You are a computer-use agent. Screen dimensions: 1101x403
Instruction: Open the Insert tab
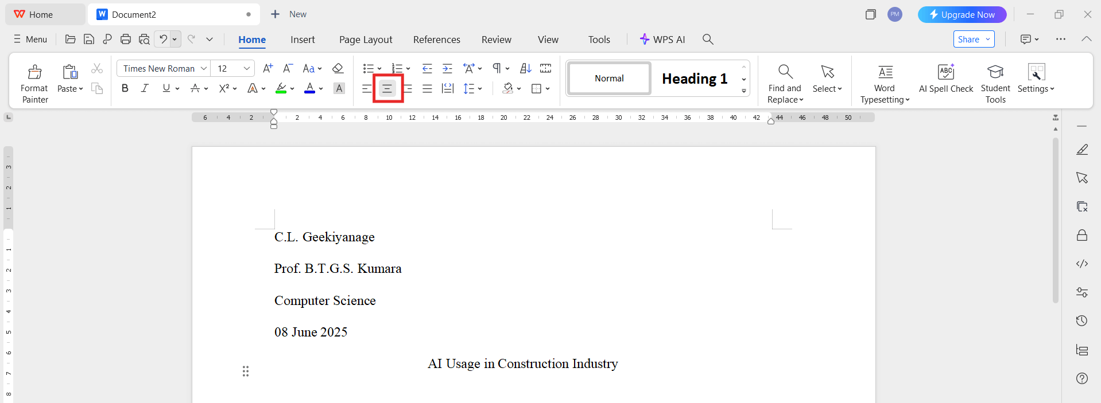(303, 40)
